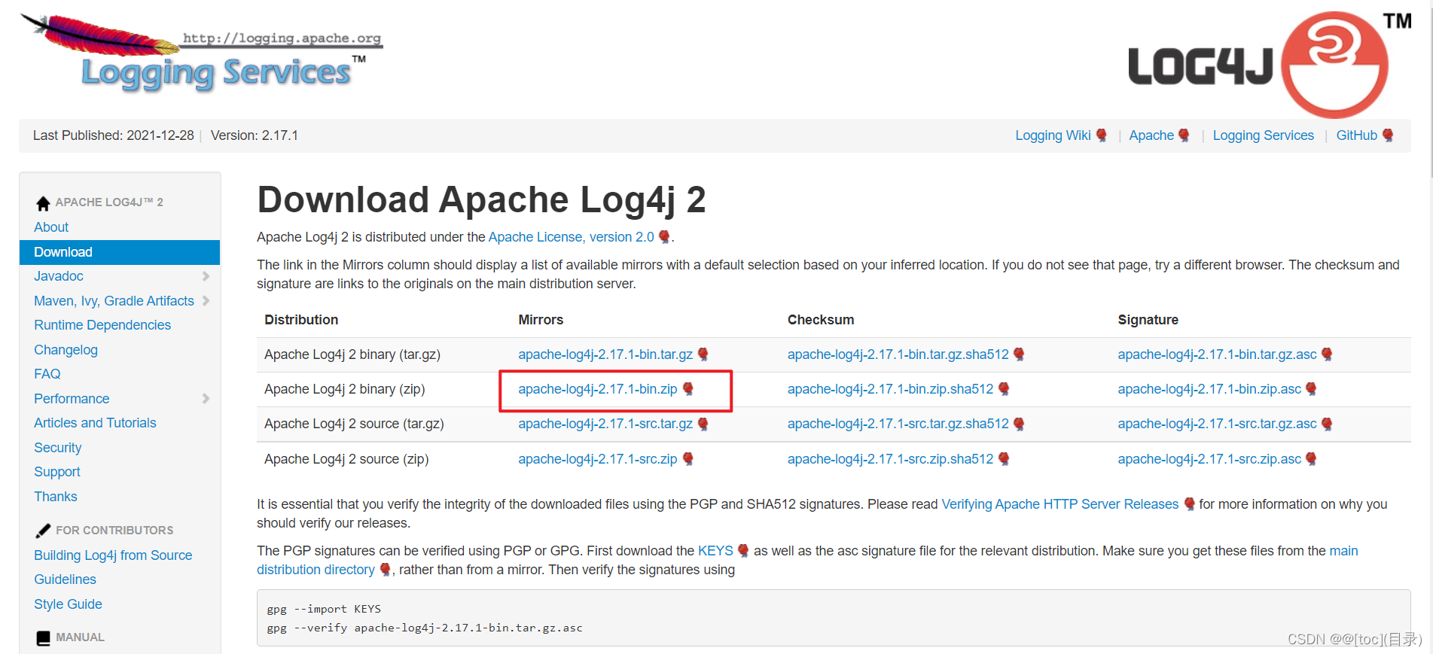Open the Guidelines sidebar item
This screenshot has width=1433, height=654.
65,579
